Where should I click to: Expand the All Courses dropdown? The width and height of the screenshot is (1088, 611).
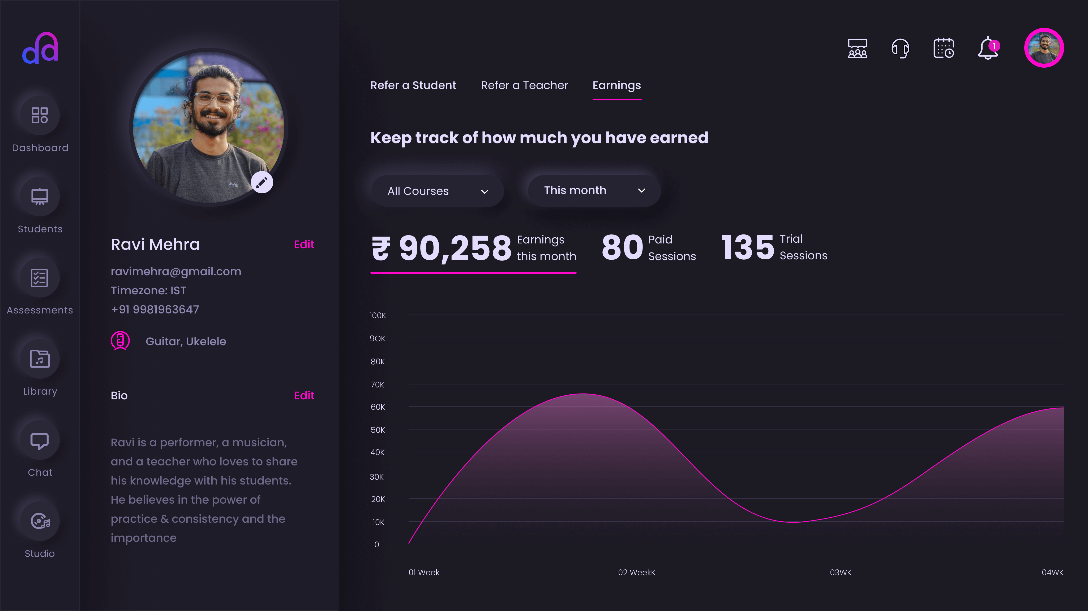tap(438, 191)
